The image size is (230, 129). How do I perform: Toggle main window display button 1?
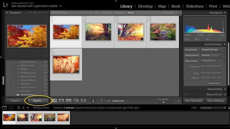[x=5, y=108]
